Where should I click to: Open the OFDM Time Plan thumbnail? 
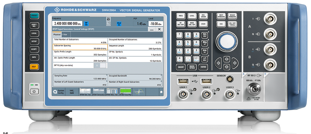126,92
